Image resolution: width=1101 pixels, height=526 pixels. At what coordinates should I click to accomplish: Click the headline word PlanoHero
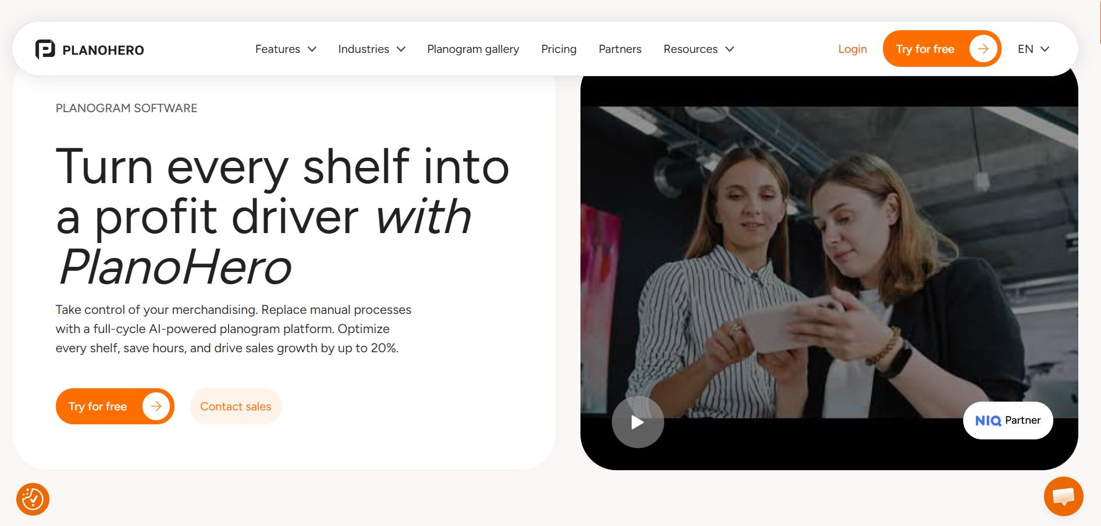(175, 267)
